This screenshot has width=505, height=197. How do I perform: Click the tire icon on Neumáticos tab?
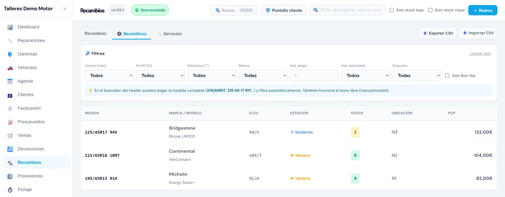pyautogui.click(x=119, y=34)
